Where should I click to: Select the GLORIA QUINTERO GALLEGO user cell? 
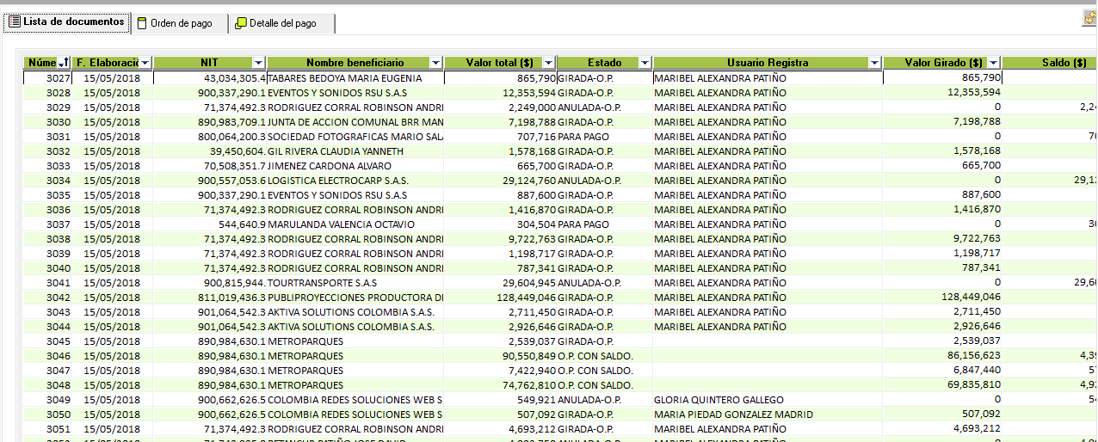click(719, 400)
